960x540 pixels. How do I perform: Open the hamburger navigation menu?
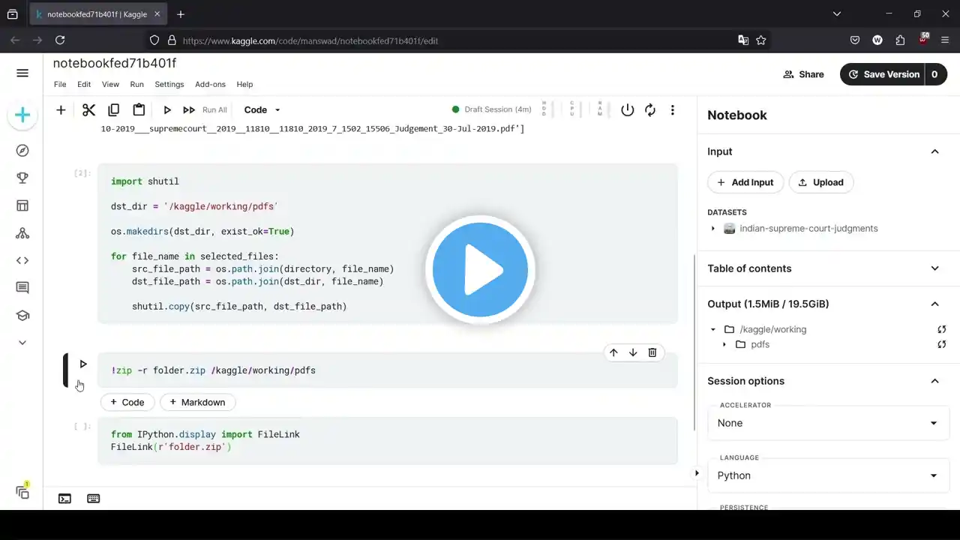(x=22, y=73)
